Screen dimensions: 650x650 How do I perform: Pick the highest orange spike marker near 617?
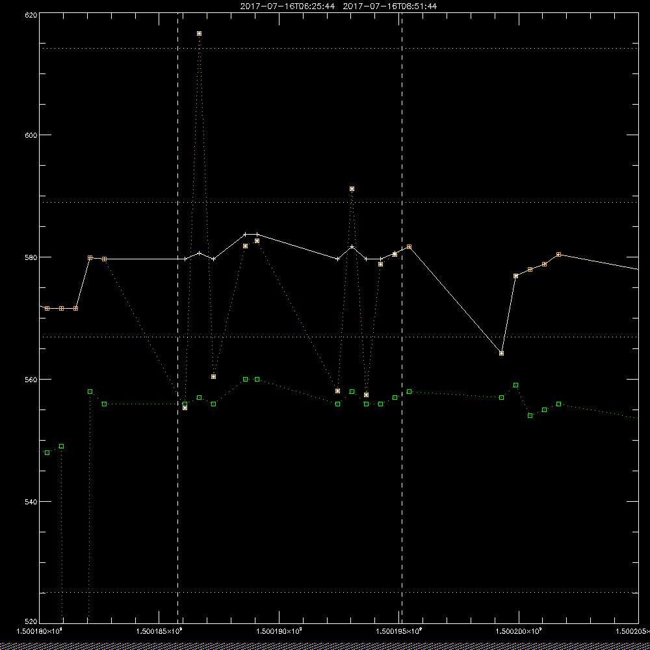click(x=200, y=34)
